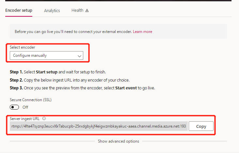This screenshot has width=239, height=153.
Task: Click the Off label beside the SSL switch
Action: pos(25,107)
